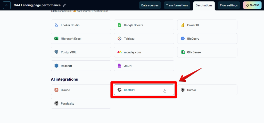
Task: Choose the Cursor AI integration
Action: click(x=207, y=90)
